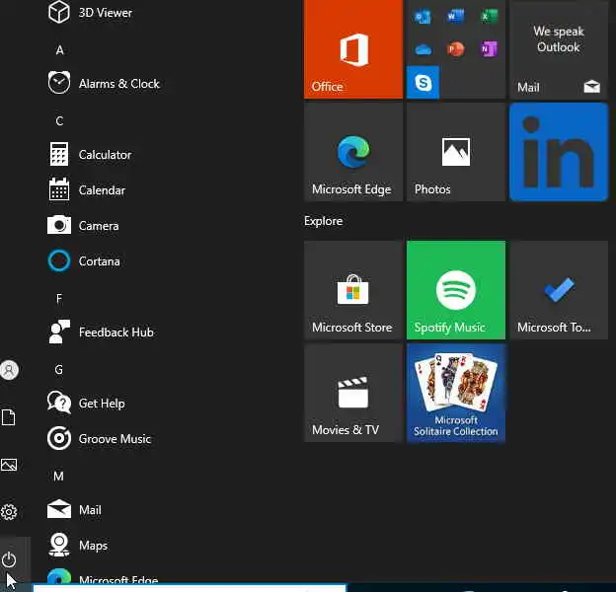Image resolution: width=616 pixels, height=592 pixels.
Task: Open the Mail live tile
Action: point(559,49)
